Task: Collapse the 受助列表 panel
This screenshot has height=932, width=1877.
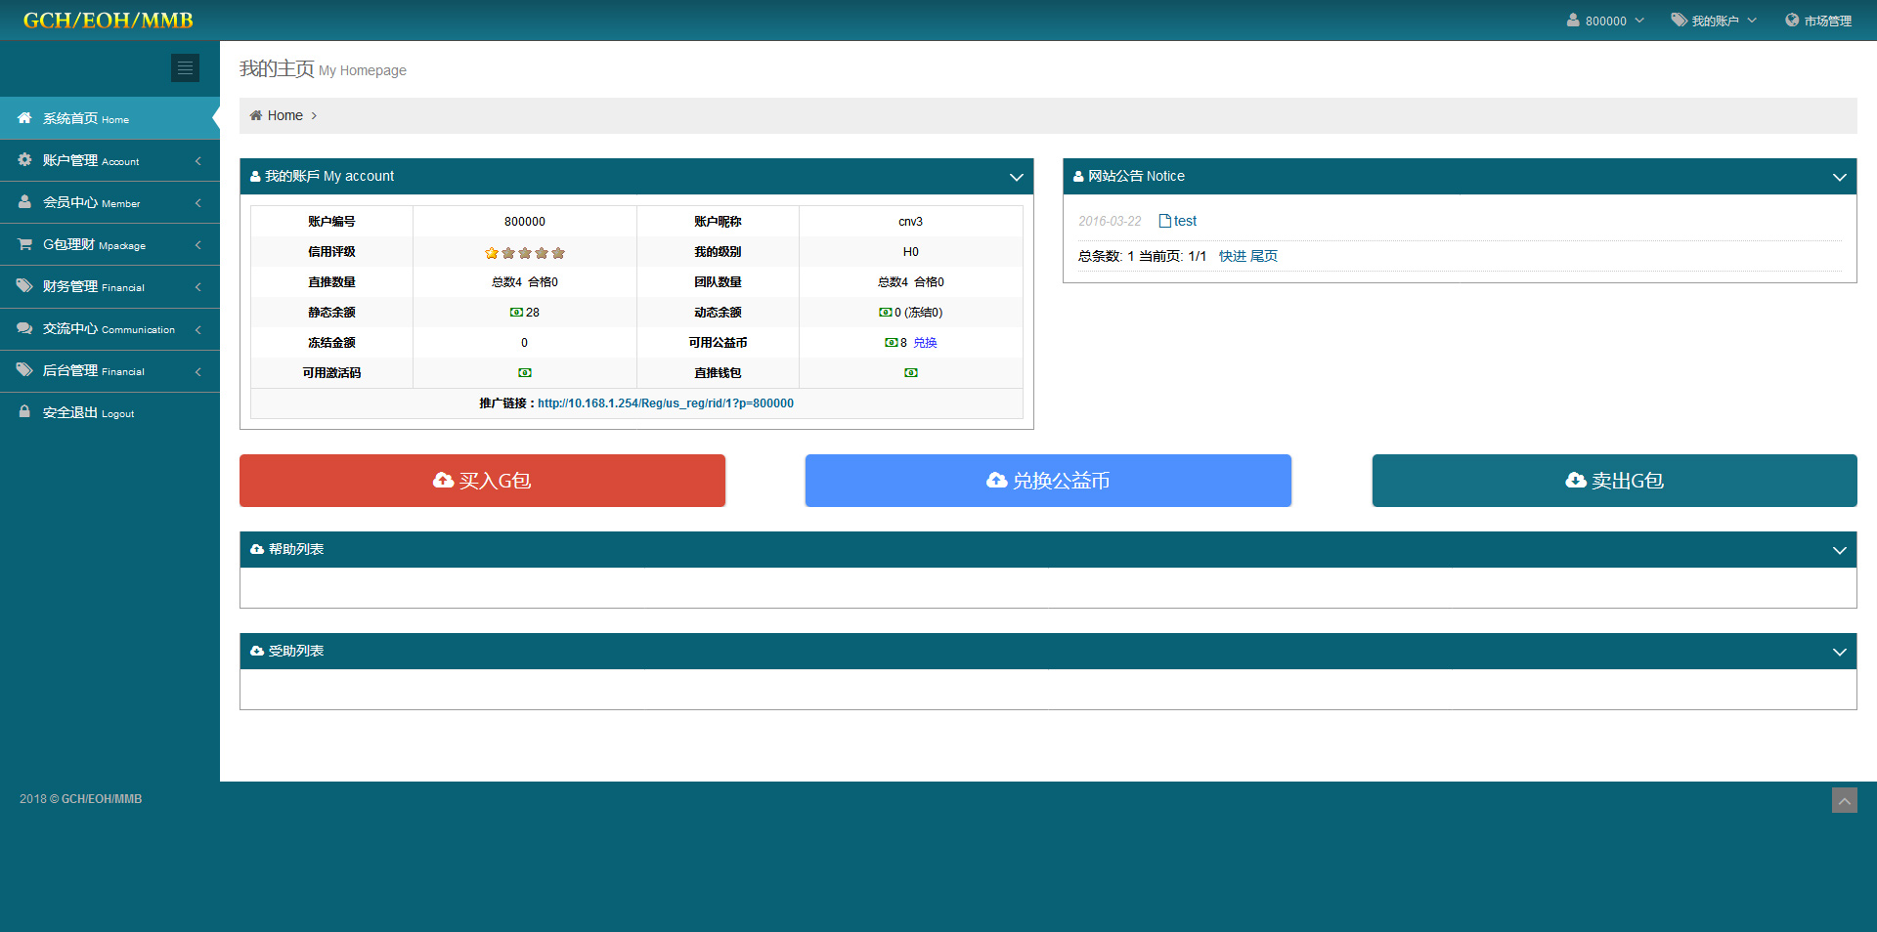Action: coord(1839,652)
